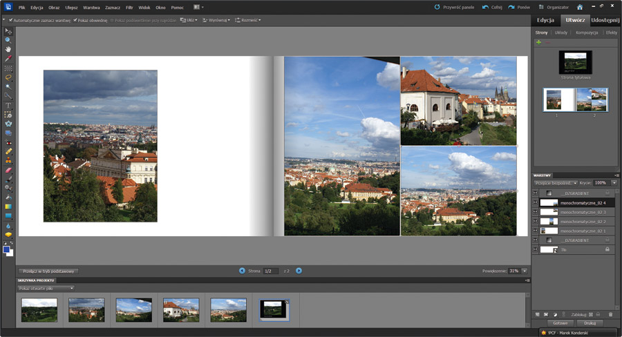This screenshot has height=337, width=622.
Task: Switch to the Edycja tab
Action: (x=545, y=20)
